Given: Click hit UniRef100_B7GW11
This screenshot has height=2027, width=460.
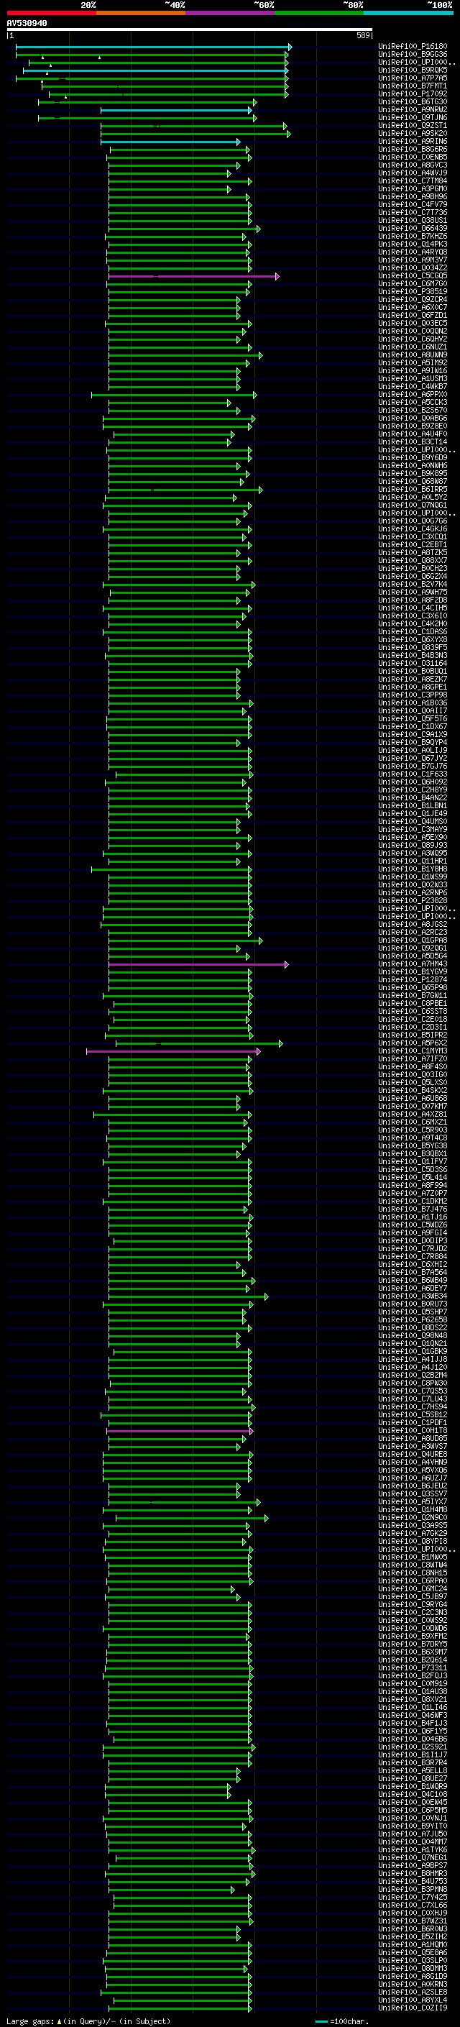Looking at the screenshot, I should click(413, 995).
